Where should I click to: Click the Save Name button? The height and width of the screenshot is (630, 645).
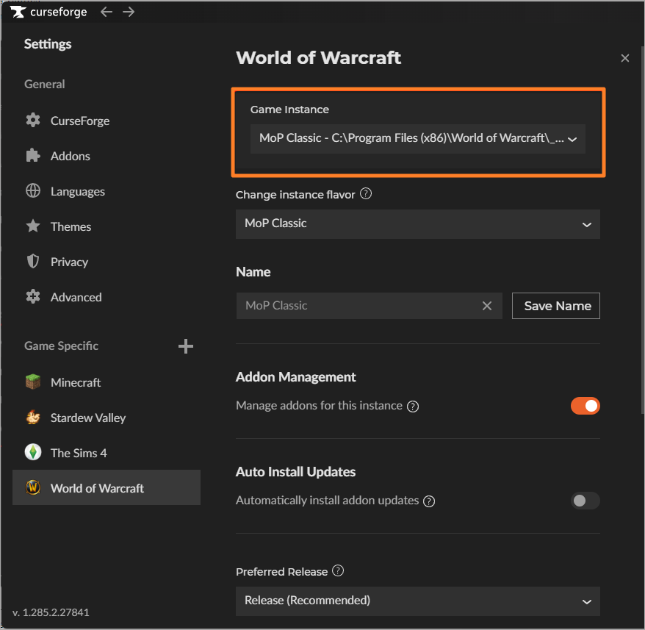(x=555, y=306)
